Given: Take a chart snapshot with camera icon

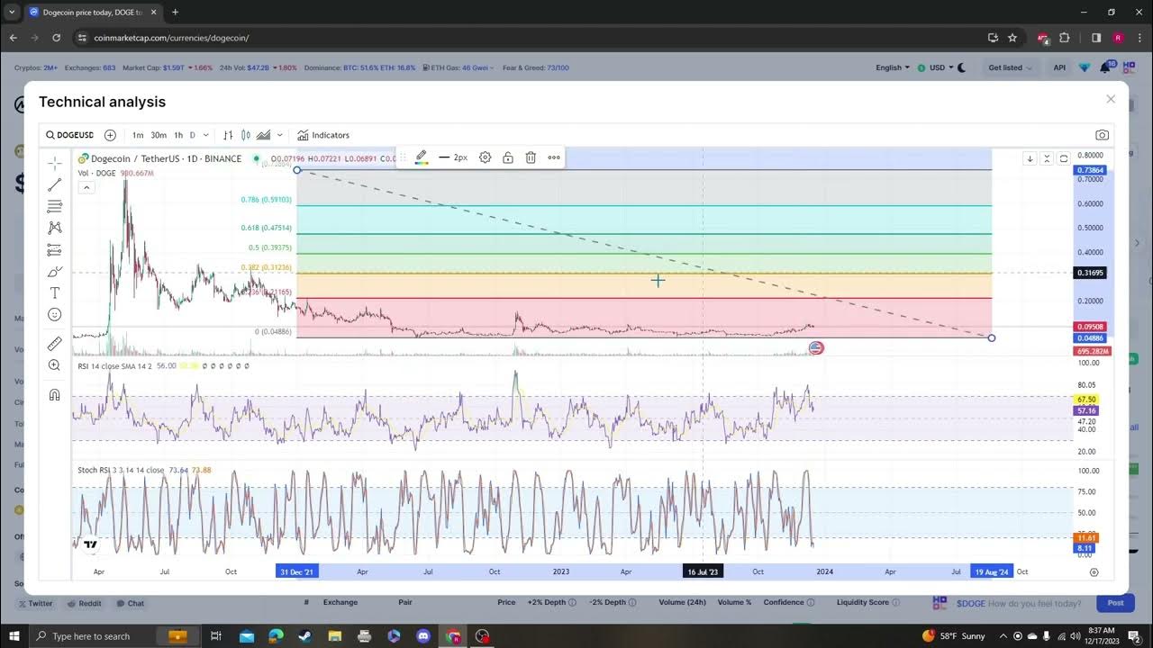Looking at the screenshot, I should pyautogui.click(x=1102, y=135).
